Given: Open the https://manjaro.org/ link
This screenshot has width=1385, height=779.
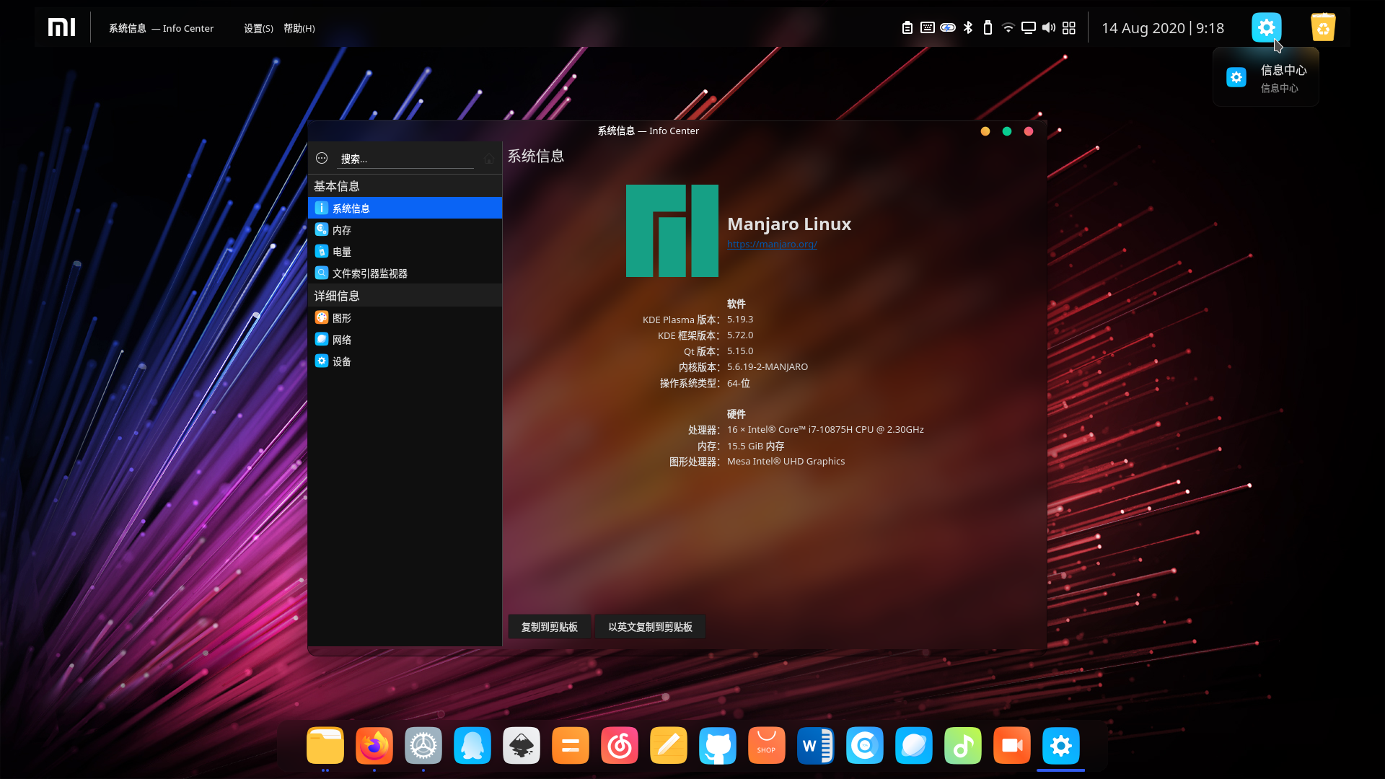Looking at the screenshot, I should click(772, 244).
